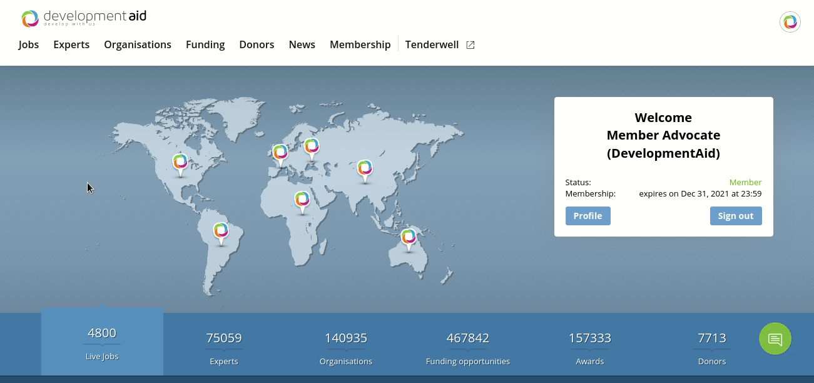Click the external link icon beside Tenderwell
Image resolution: width=814 pixels, height=383 pixels.
coord(471,45)
